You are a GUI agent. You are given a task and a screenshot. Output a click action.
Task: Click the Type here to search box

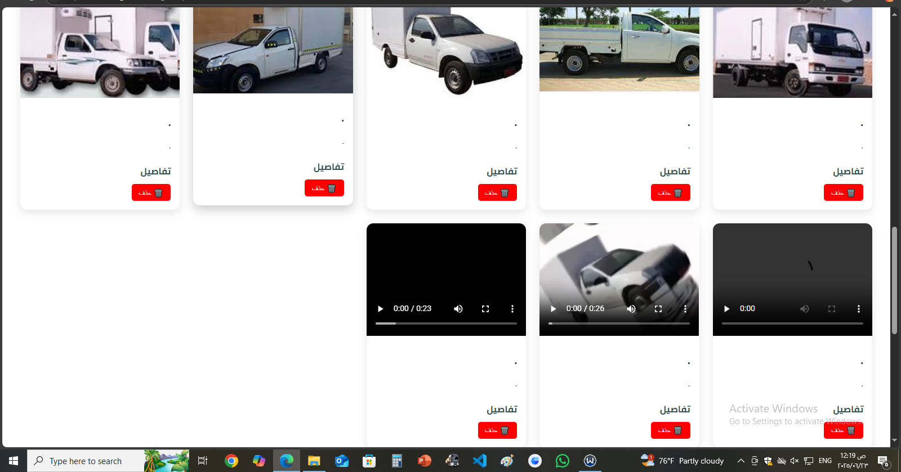(x=86, y=461)
